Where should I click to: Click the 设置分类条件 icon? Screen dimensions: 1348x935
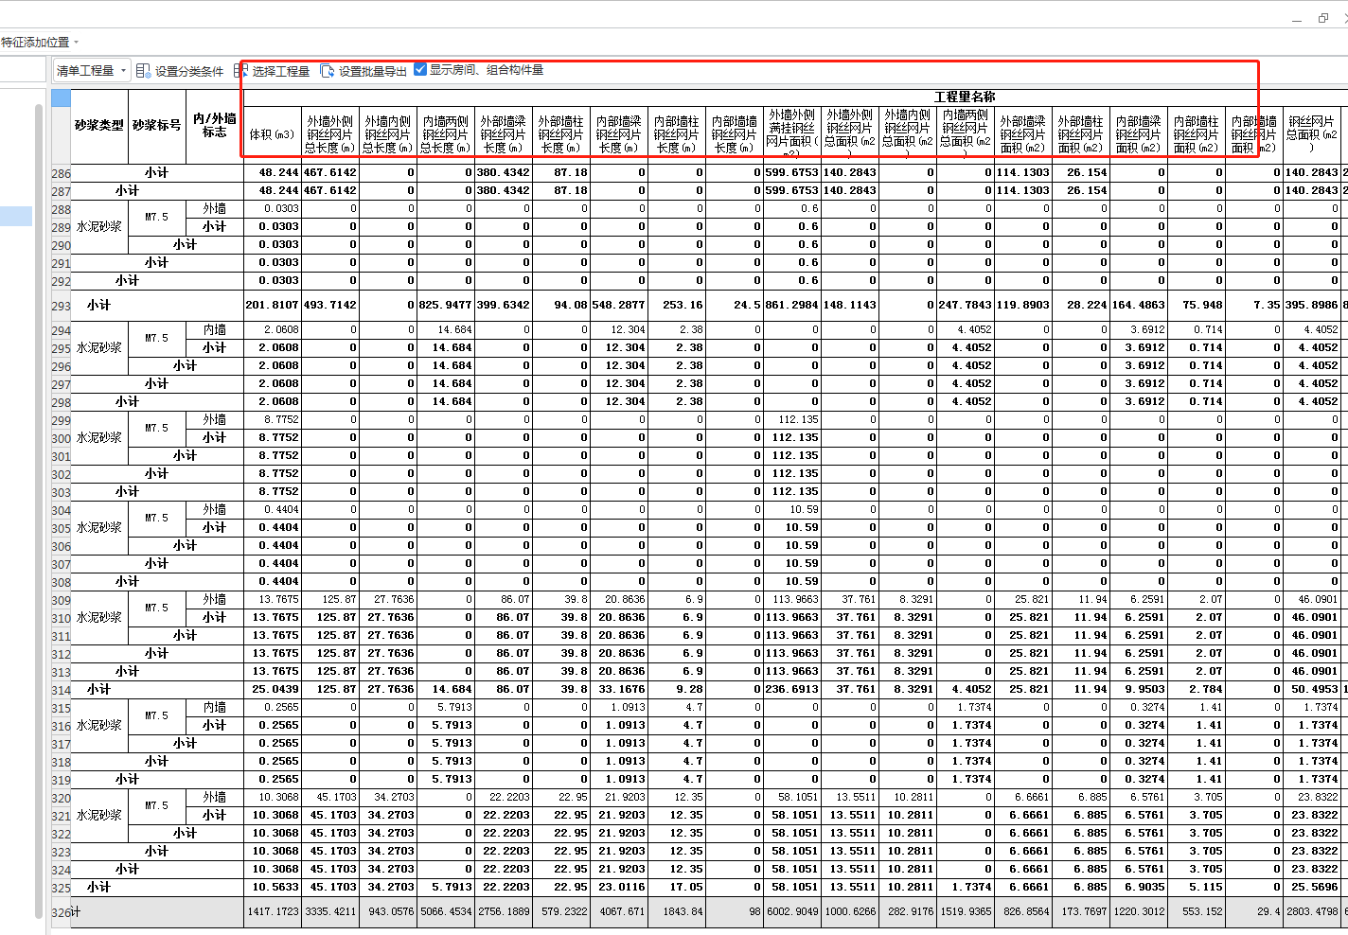tap(143, 71)
